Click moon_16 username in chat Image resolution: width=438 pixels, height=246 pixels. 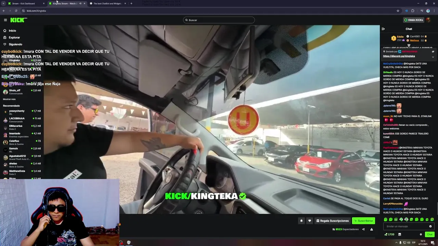coord(388,116)
